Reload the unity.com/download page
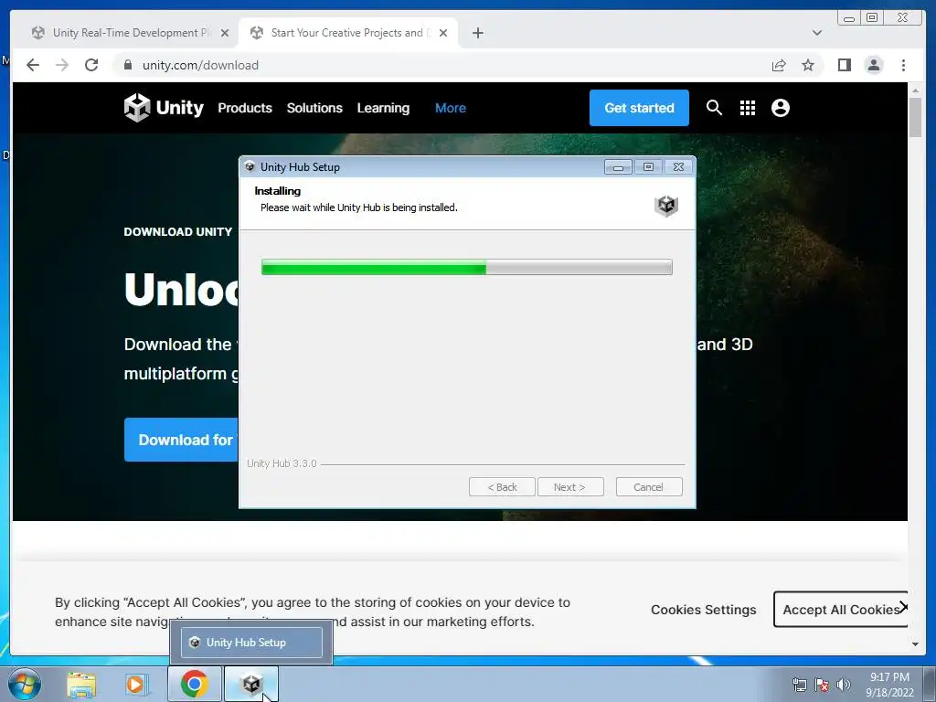 (x=91, y=65)
